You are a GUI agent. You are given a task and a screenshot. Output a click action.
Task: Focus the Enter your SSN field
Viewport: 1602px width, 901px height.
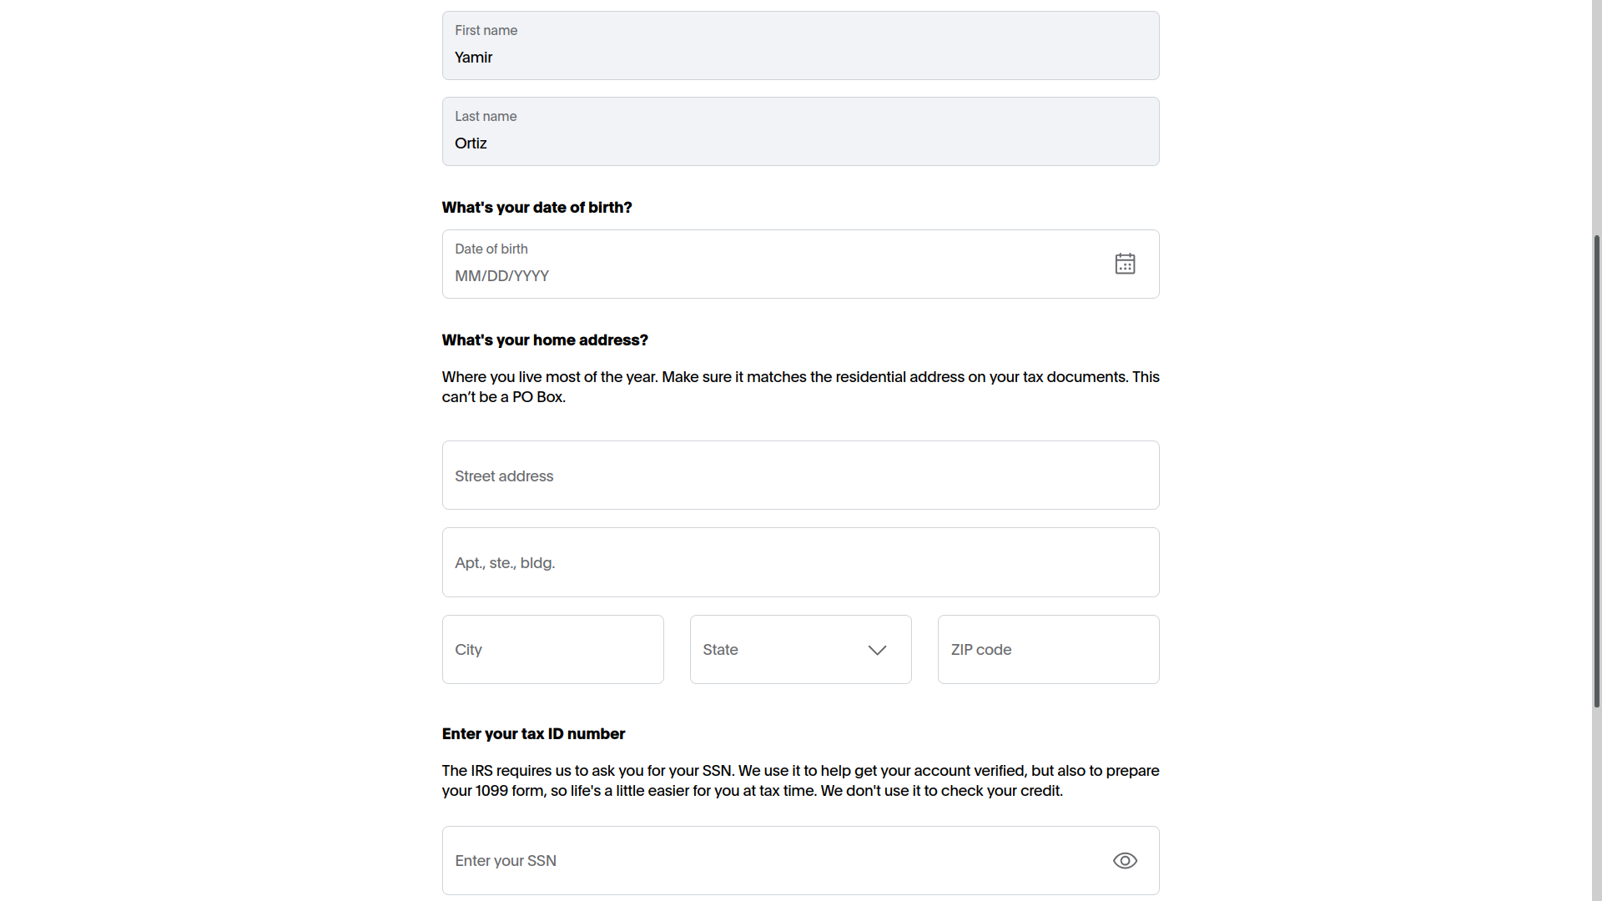751,860
